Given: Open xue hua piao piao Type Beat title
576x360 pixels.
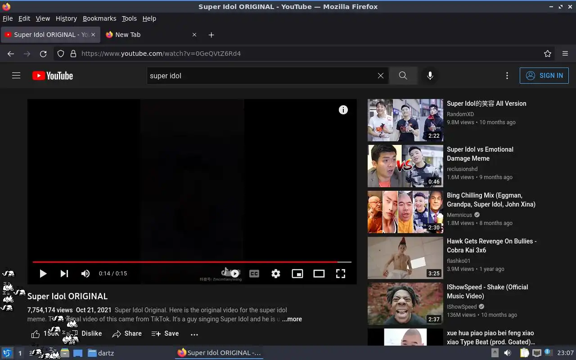Looking at the screenshot, I should [x=491, y=337].
